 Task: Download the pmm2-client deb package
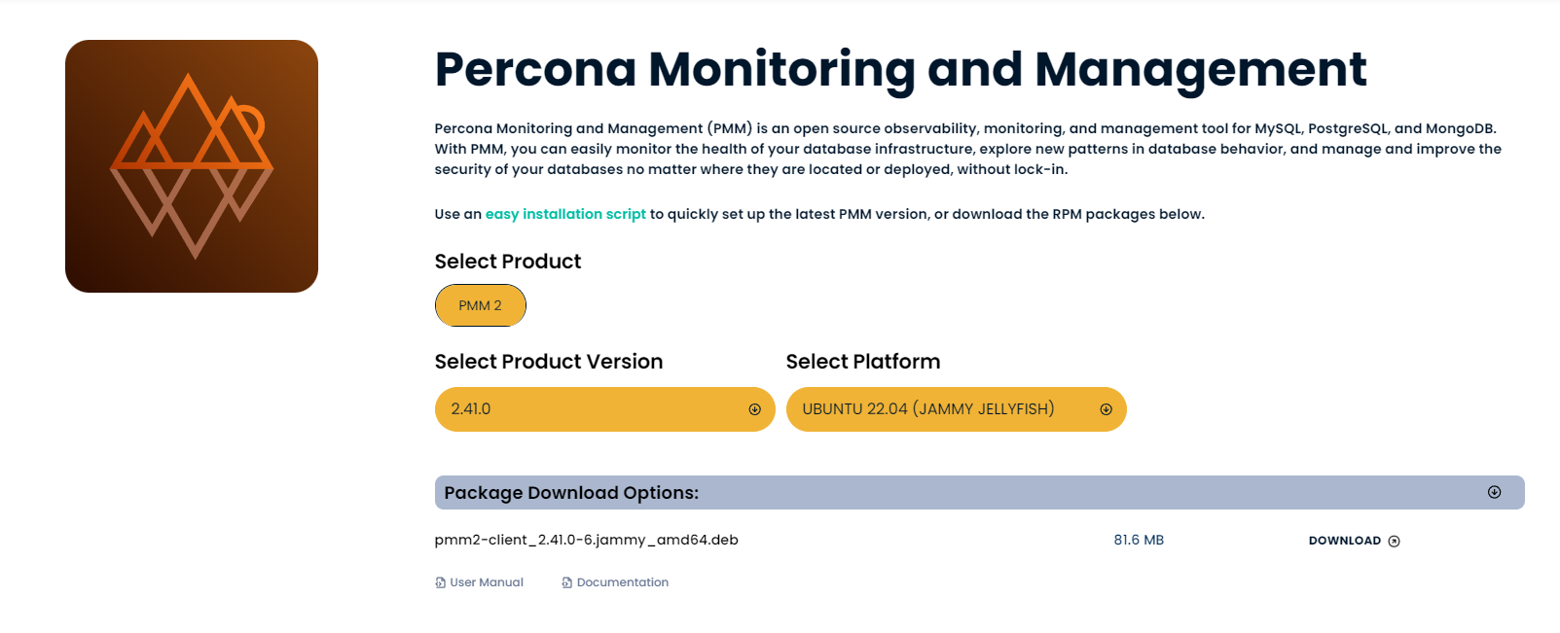click(x=1354, y=541)
